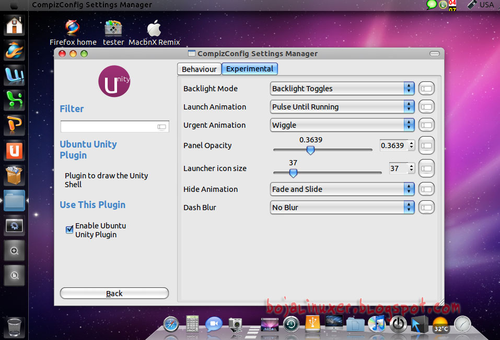Screen dimensions: 500x340
Task: Clear the Filter field icon
Action: click(x=161, y=127)
